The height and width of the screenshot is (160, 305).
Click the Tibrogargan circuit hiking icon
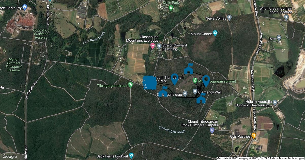coord(131,85)
